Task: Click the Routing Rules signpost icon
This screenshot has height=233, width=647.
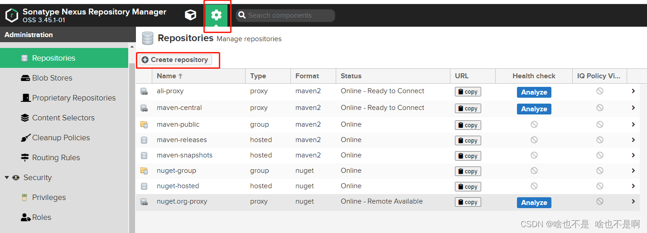Action: pyautogui.click(x=25, y=157)
